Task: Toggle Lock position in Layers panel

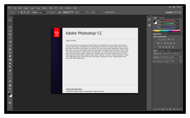Action: (x=164, y=61)
